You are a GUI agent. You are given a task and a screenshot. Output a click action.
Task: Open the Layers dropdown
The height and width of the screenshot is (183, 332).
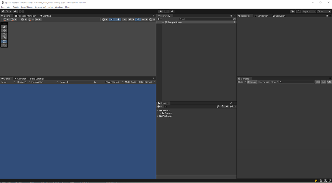pyautogui.click(x=308, y=11)
